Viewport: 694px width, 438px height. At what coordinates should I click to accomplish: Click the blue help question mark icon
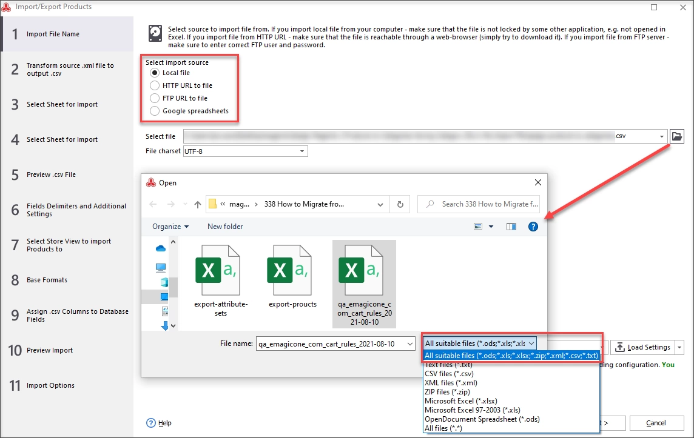pyautogui.click(x=533, y=227)
